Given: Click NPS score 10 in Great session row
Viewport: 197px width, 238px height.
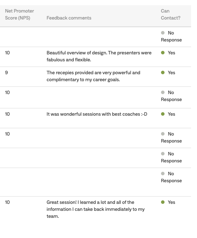Looking at the screenshot, I should point(7,202).
